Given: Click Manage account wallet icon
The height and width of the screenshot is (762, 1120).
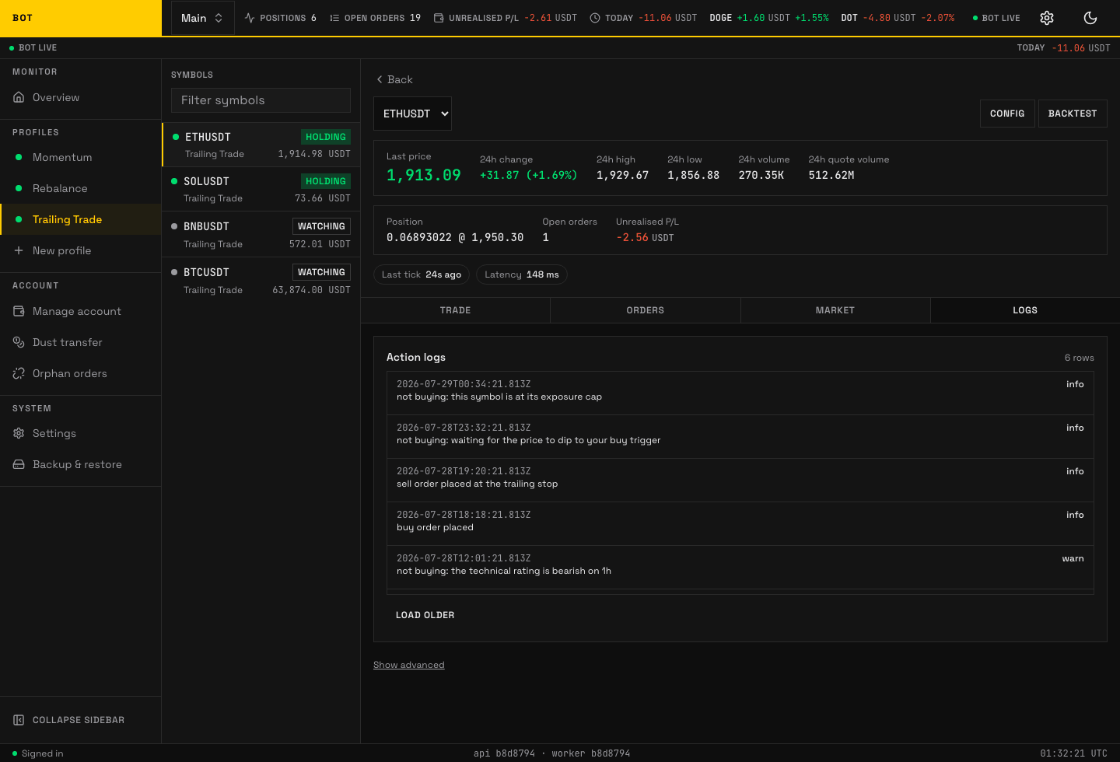Looking at the screenshot, I should 19,311.
